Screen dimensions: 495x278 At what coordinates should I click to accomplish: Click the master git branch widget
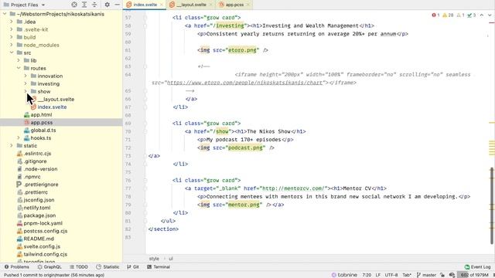(x=426, y=275)
